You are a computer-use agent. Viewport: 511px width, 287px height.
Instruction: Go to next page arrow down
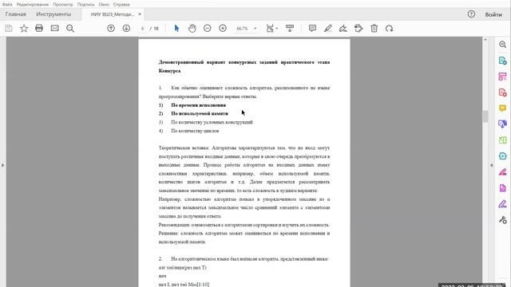click(126, 29)
